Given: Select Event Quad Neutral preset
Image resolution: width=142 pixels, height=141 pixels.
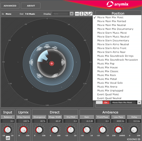Looking at the screenshot, I should click(x=117, y=98).
